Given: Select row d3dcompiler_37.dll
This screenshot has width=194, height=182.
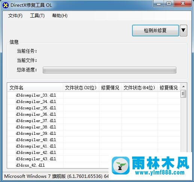Looking at the screenshot, I should (x=94, y=121).
